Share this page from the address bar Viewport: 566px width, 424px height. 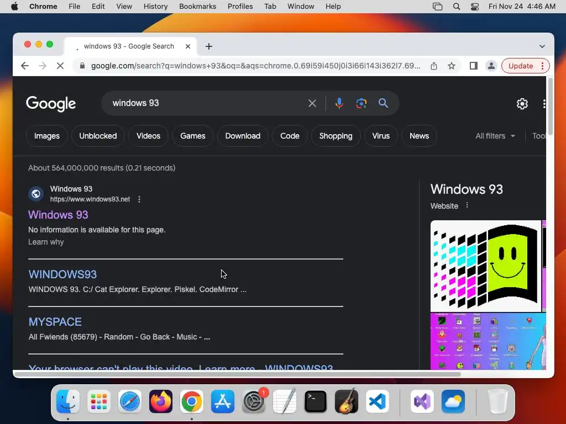point(434,66)
